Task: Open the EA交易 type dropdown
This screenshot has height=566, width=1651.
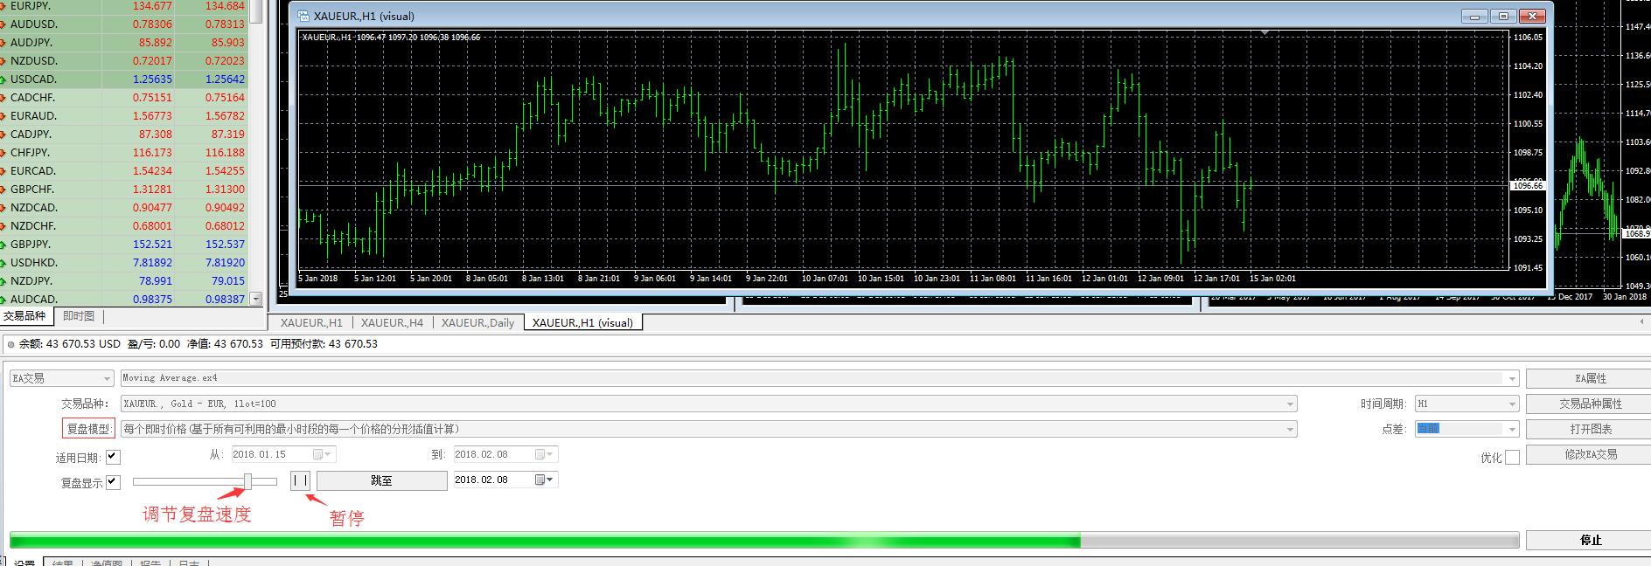Action: tap(107, 378)
